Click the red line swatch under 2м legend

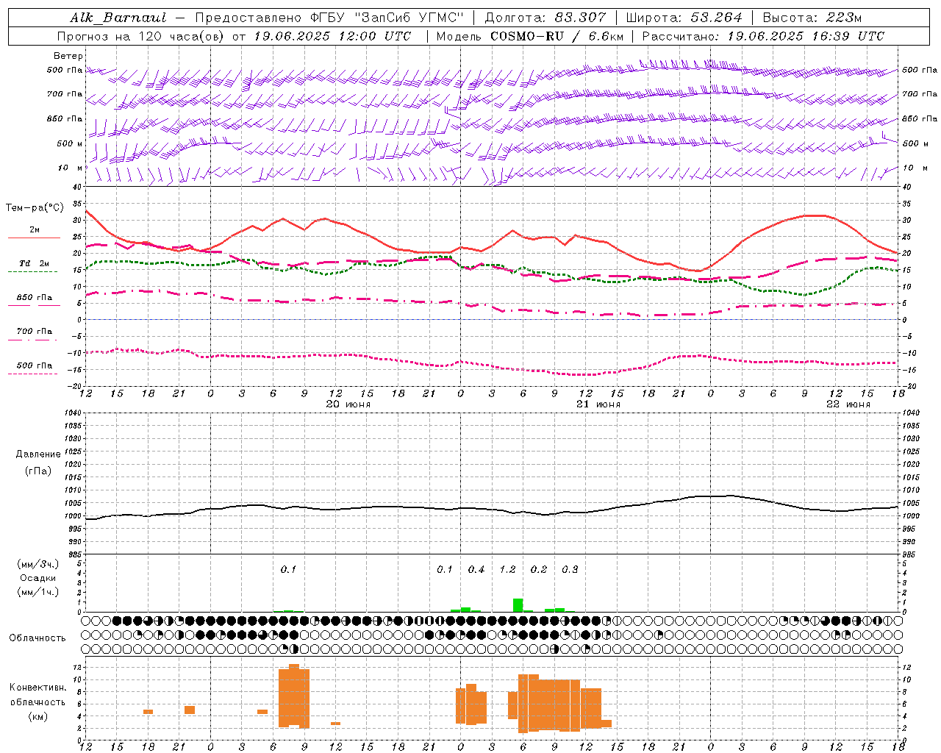pos(34,238)
